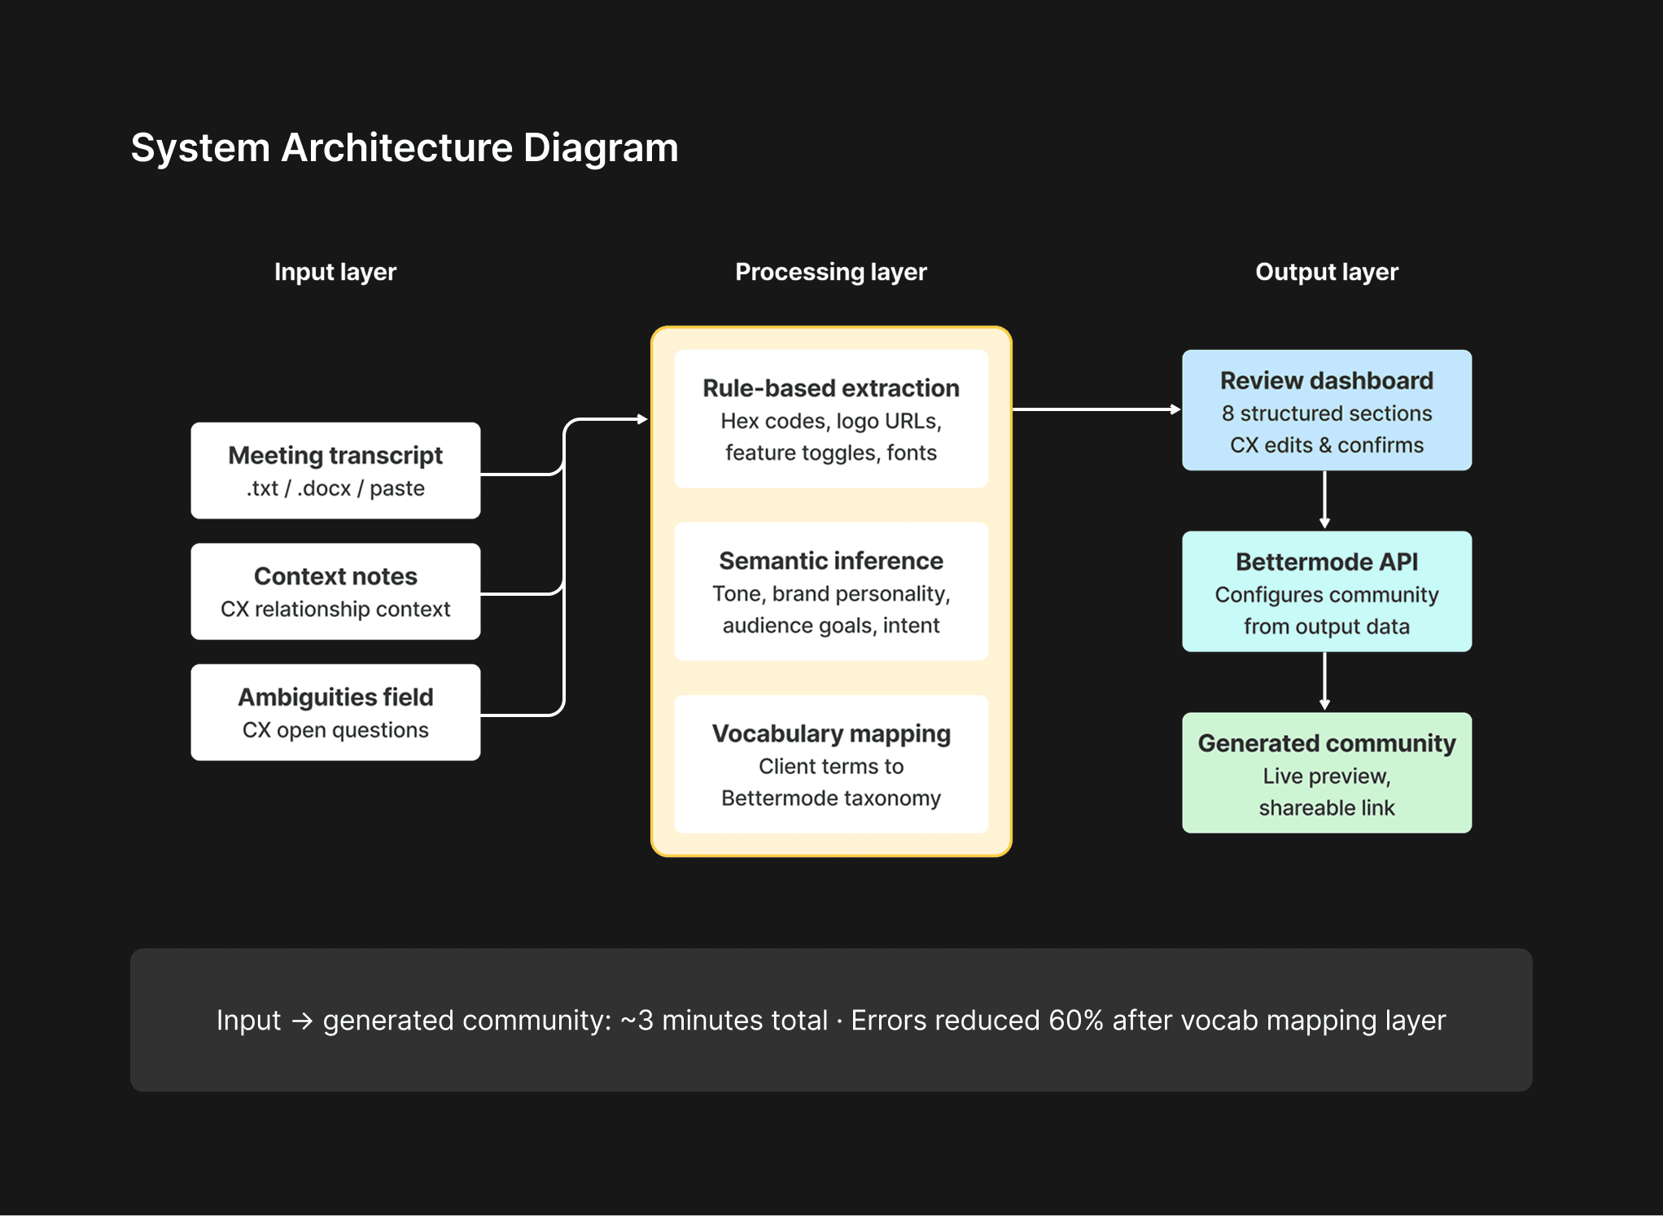Screen dimensions: 1663x1216
Task: Select the Bettermode API box
Action: [1327, 592]
